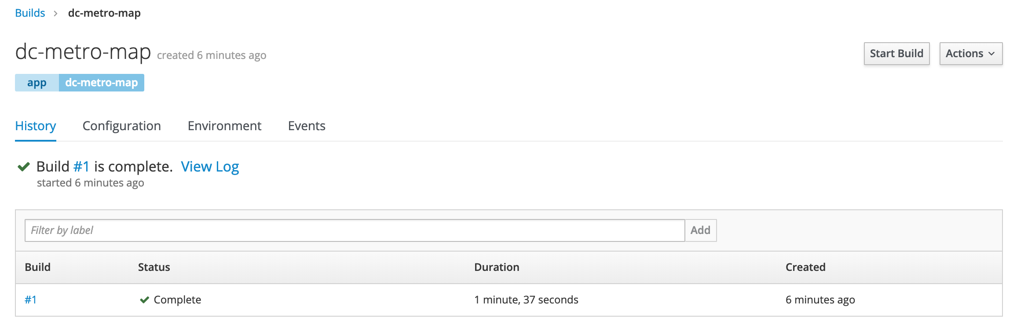This screenshot has height=336, width=1017.
Task: Click the dc-metro-map label value tag
Action: (102, 83)
